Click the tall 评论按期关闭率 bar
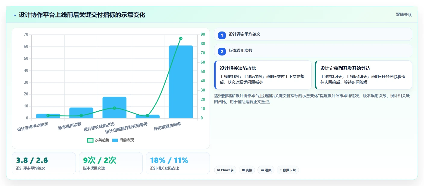The height and width of the screenshot is (186, 424). [x=181, y=82]
